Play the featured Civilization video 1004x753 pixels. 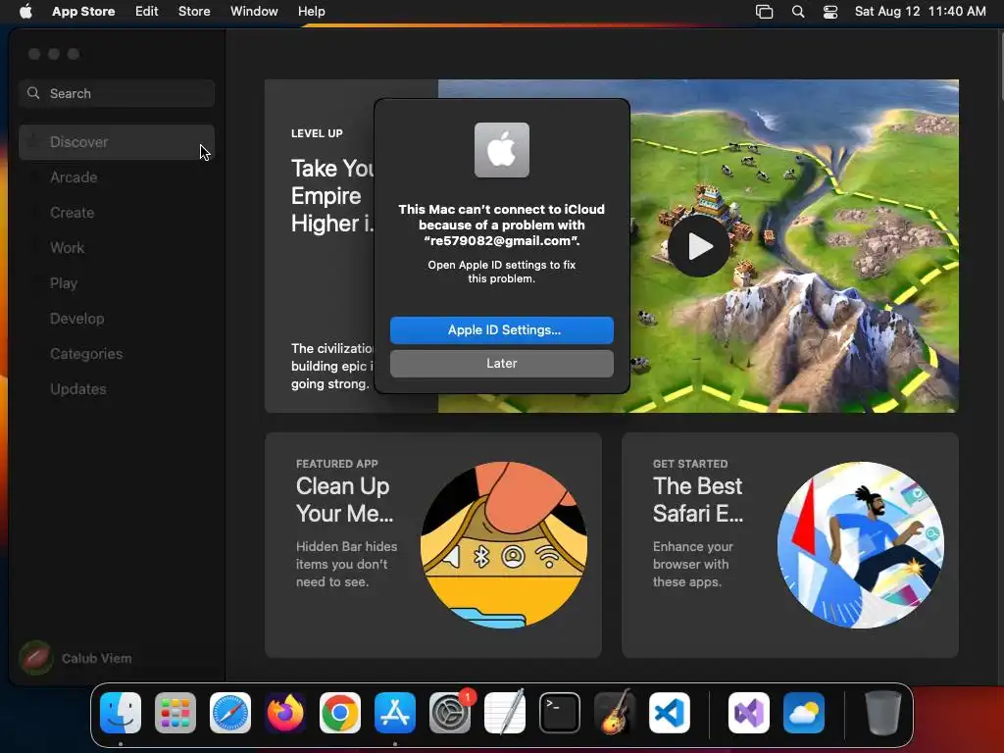[698, 246]
